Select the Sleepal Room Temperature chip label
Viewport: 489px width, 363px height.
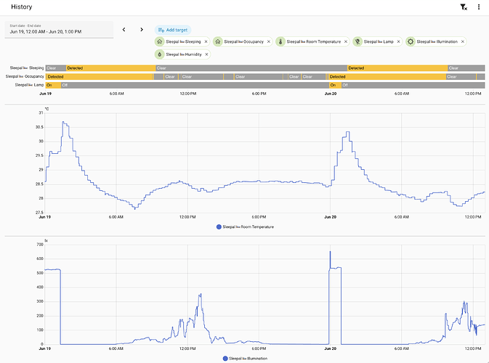pos(314,41)
